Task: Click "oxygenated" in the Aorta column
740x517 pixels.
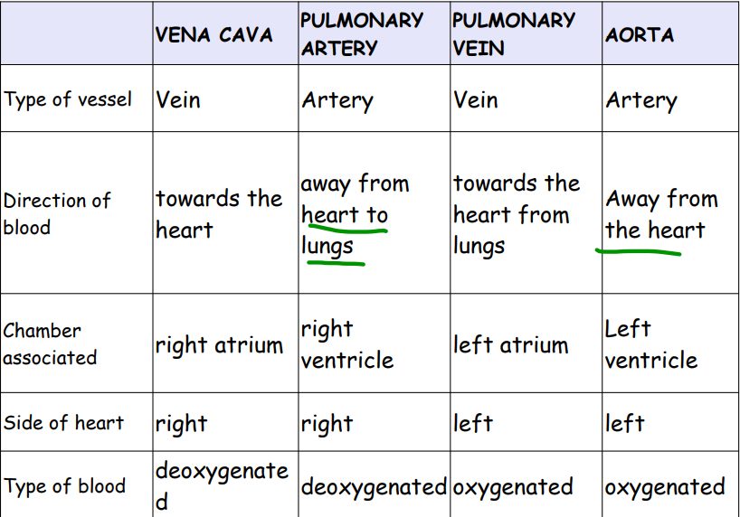Action: point(665,487)
